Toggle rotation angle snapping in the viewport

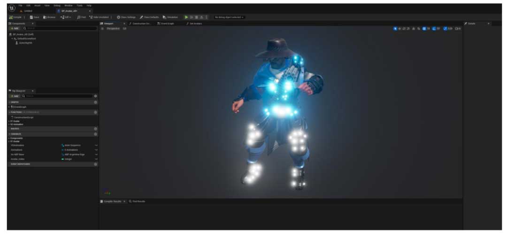[x=433, y=29]
